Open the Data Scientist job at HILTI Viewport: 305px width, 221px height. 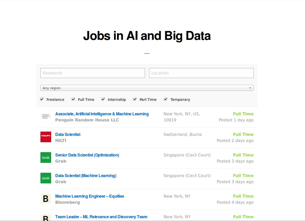[68, 134]
